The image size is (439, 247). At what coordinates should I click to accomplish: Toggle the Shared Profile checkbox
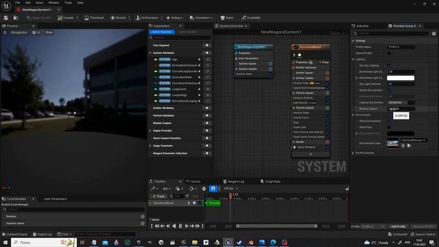pos(389,54)
